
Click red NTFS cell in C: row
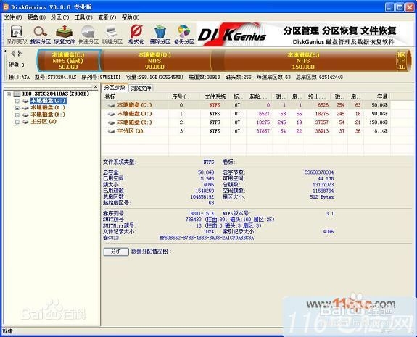[x=215, y=105]
